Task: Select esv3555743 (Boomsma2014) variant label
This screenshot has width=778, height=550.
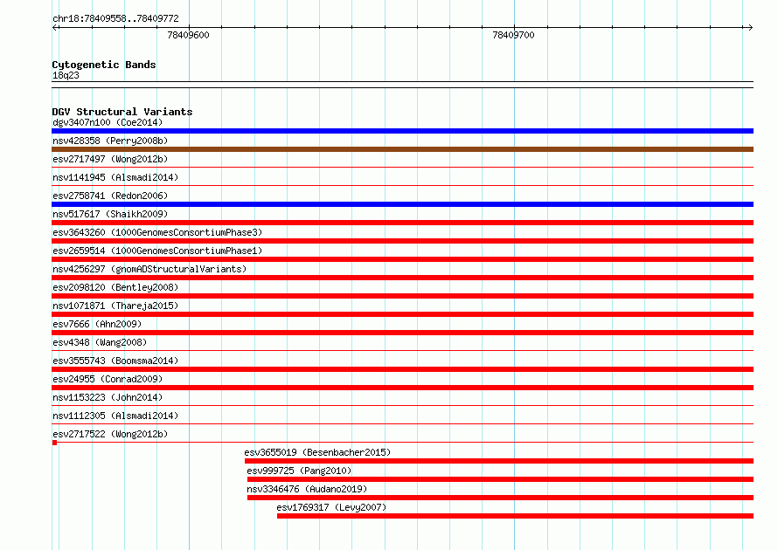Action: tap(115, 361)
